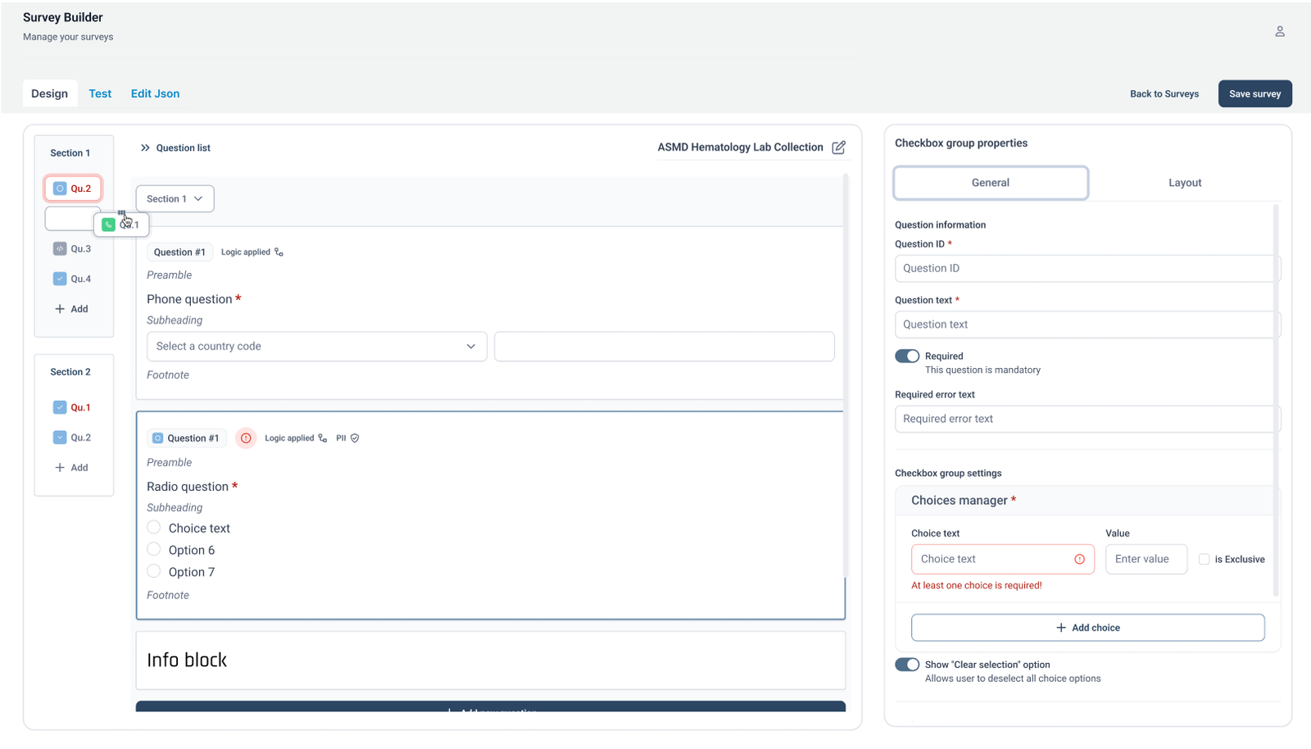Screen dimensions: 1311x749
Task: Add a question to Section 2
Action: 71,468
